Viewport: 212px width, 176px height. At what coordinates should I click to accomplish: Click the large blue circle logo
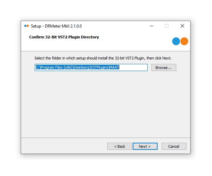176,41
